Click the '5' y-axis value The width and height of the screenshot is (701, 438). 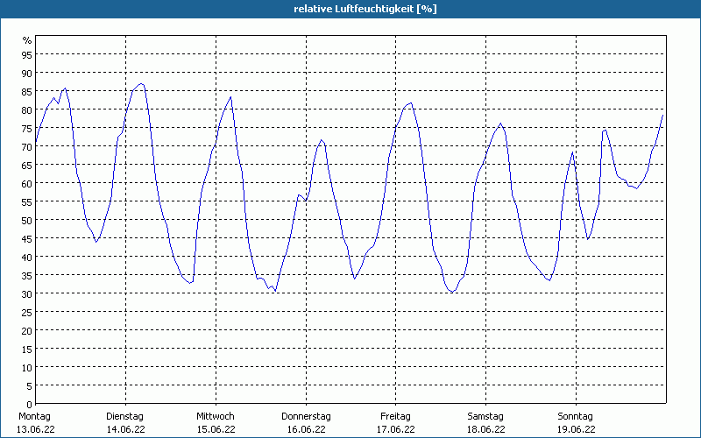(30, 386)
